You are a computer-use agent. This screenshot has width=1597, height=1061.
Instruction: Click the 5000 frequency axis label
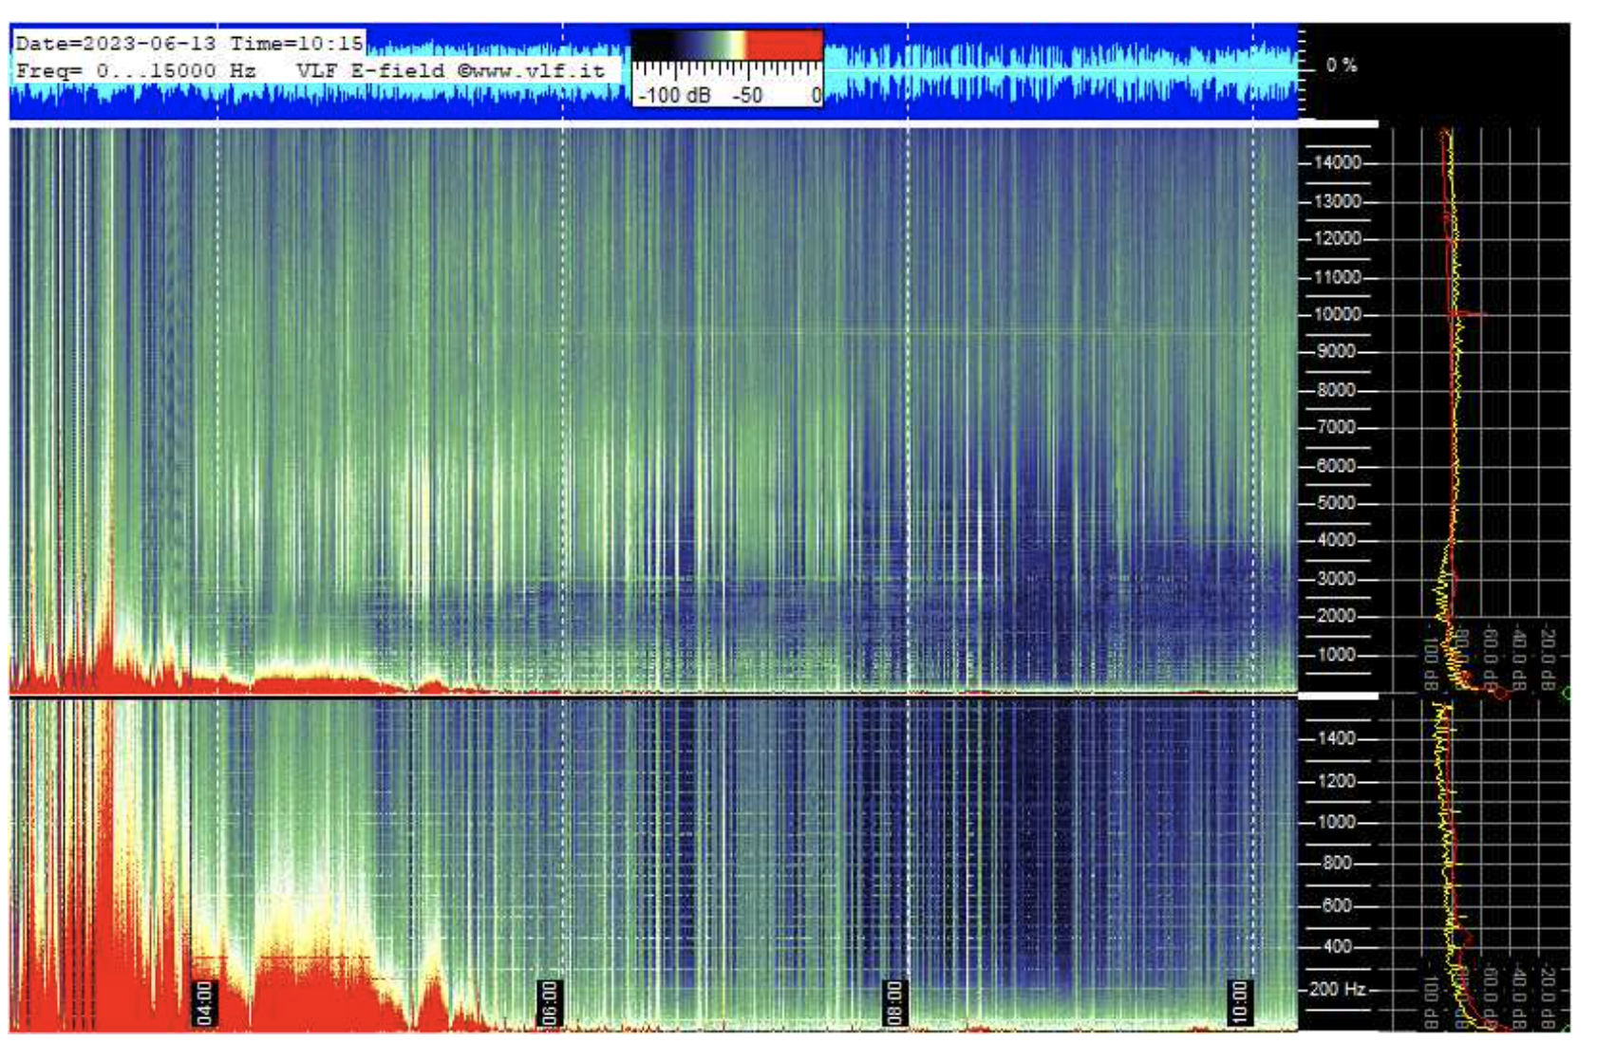[1337, 503]
